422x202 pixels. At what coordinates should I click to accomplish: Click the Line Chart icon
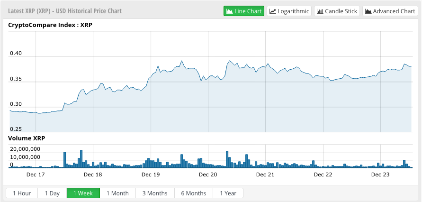(x=230, y=11)
